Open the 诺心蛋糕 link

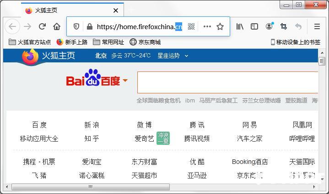click(92, 175)
